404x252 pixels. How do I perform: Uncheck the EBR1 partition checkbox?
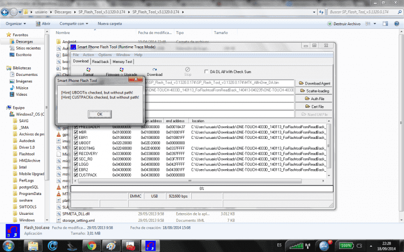(76, 138)
